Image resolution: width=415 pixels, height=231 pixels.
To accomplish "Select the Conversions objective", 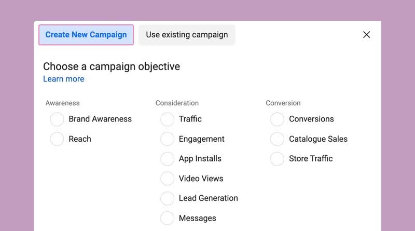I will pyautogui.click(x=277, y=119).
